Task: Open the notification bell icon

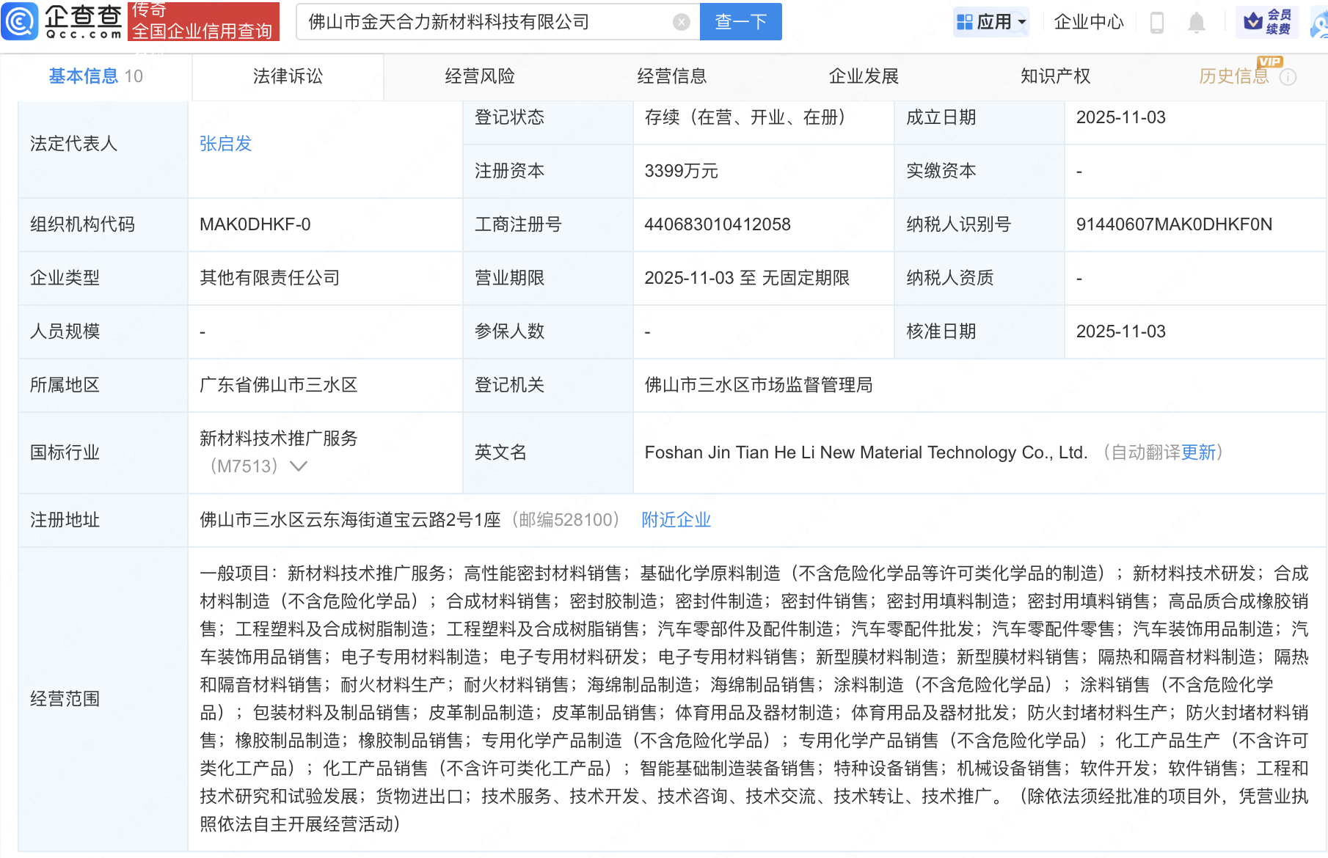Action: click(x=1197, y=22)
